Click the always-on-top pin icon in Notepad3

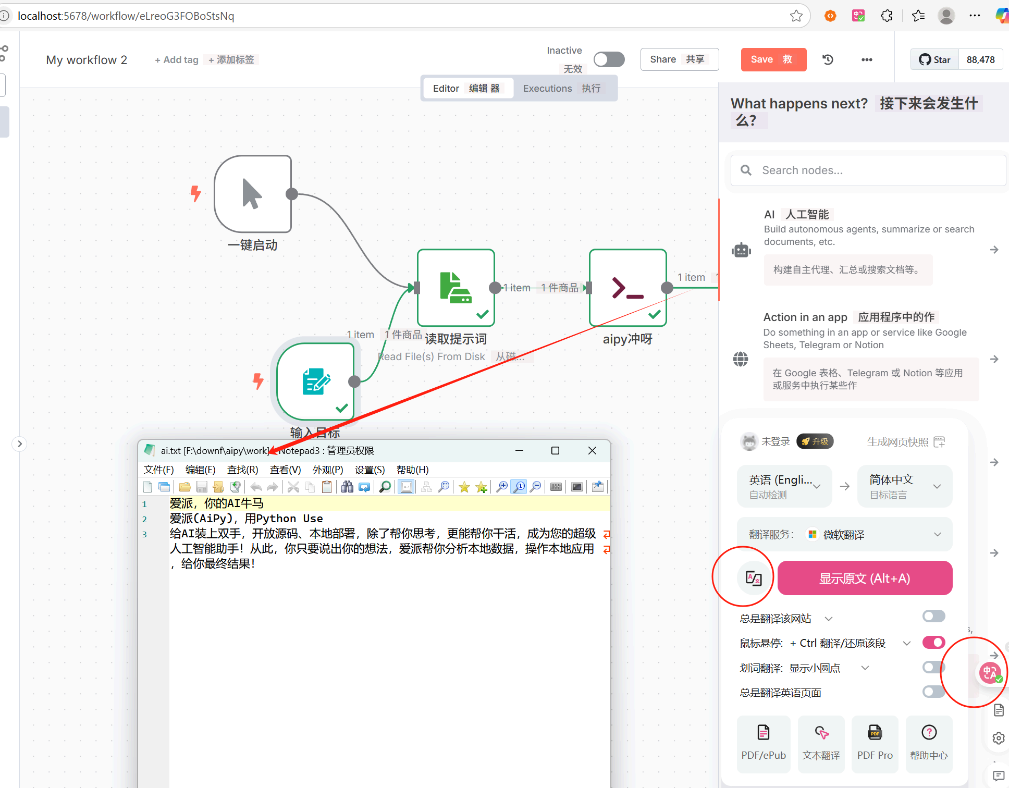tap(598, 487)
